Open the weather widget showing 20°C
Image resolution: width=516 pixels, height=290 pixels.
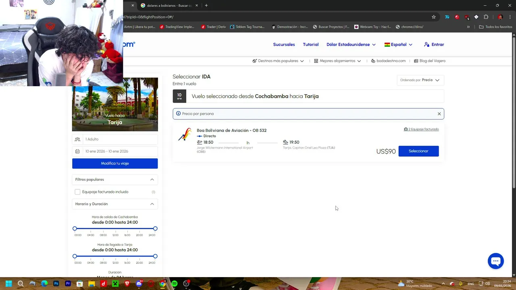415,284
